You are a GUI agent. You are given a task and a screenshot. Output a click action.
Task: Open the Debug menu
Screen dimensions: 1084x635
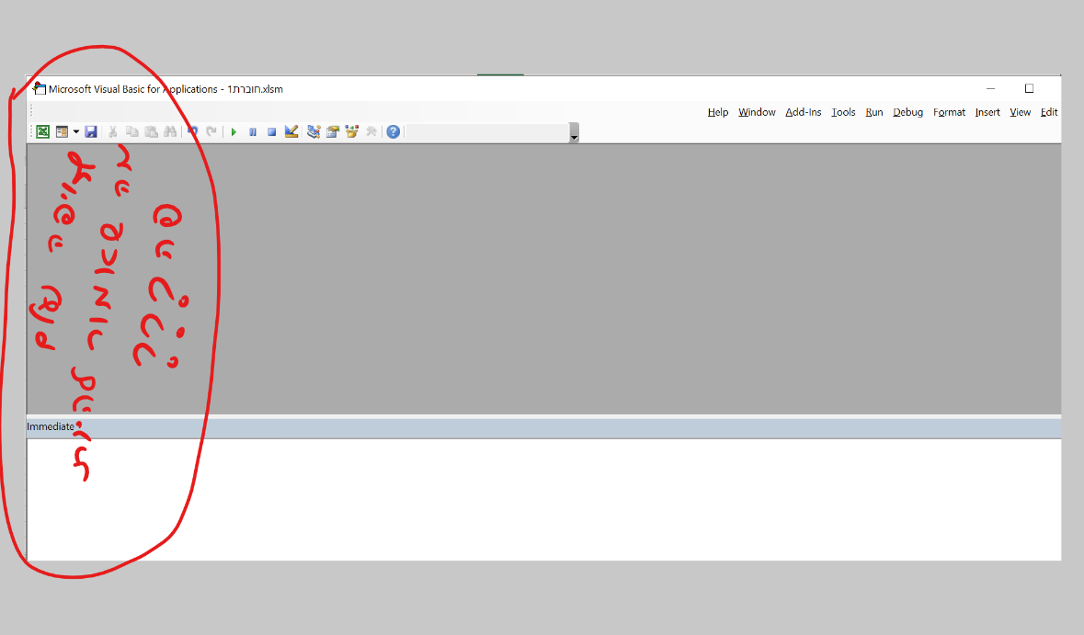pos(907,112)
